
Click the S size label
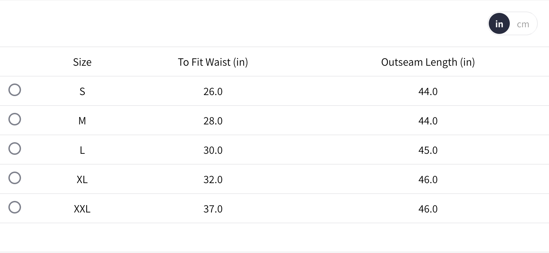pyautogui.click(x=82, y=91)
